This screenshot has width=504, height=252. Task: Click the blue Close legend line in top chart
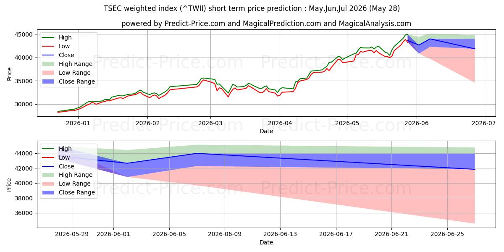(49, 55)
